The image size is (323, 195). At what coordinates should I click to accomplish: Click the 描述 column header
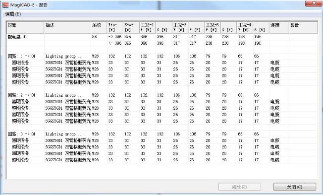[x=67, y=27]
